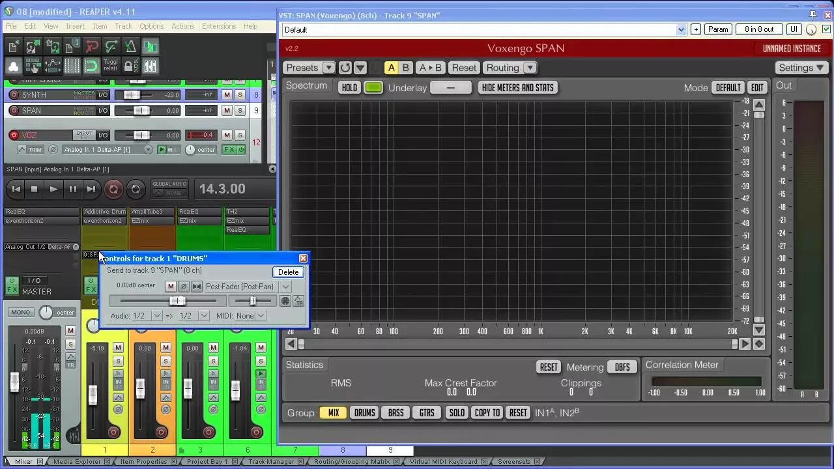Viewport: 834px width, 469px height.
Task: Open the I/O routing of SPAN track
Action: (103, 111)
